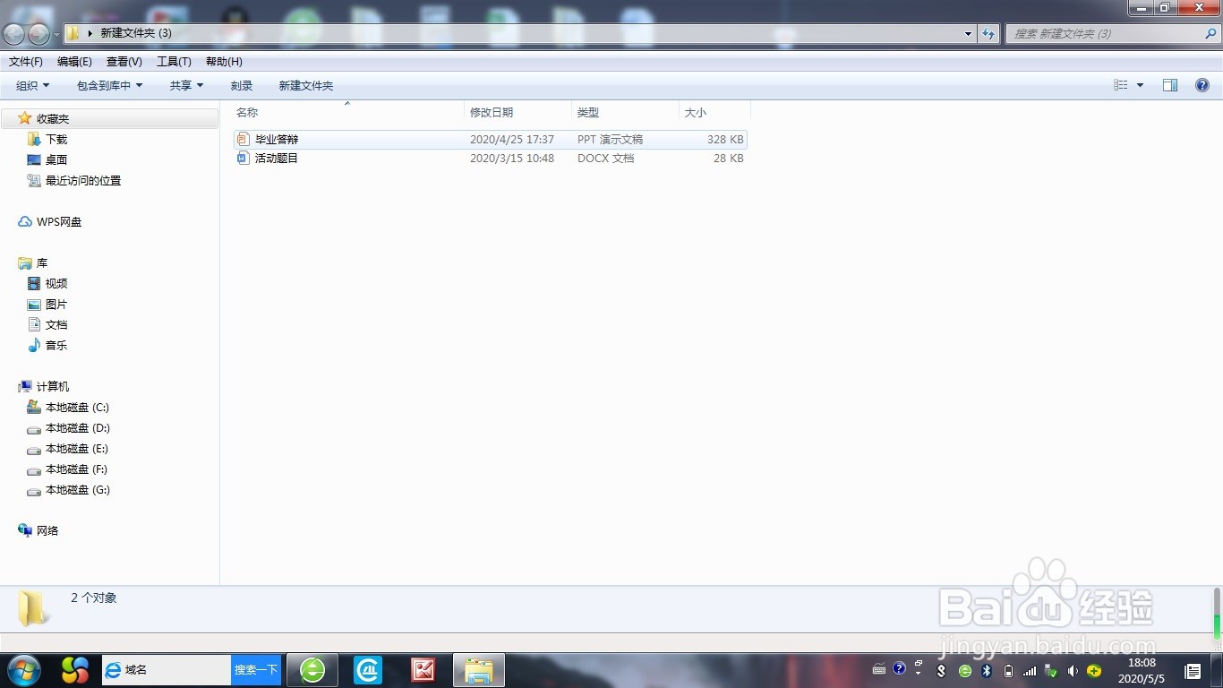The width and height of the screenshot is (1223, 688).
Task: Open 网络 in the navigation pane
Action: (38, 530)
